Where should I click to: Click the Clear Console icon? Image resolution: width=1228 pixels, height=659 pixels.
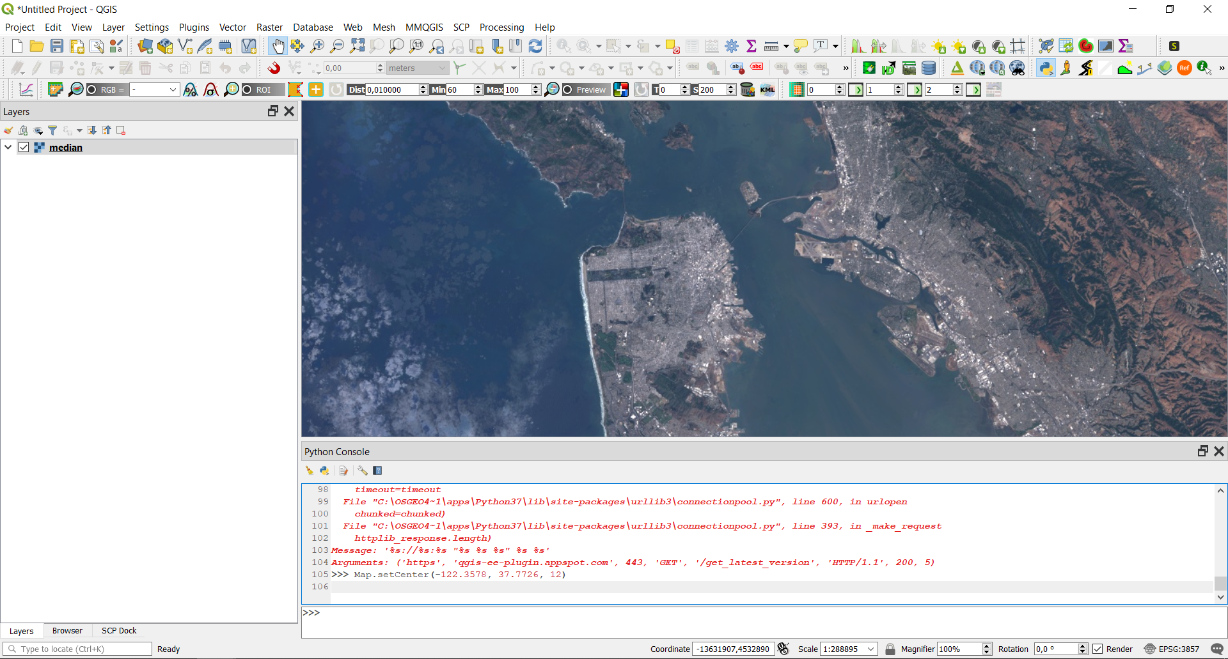point(310,470)
